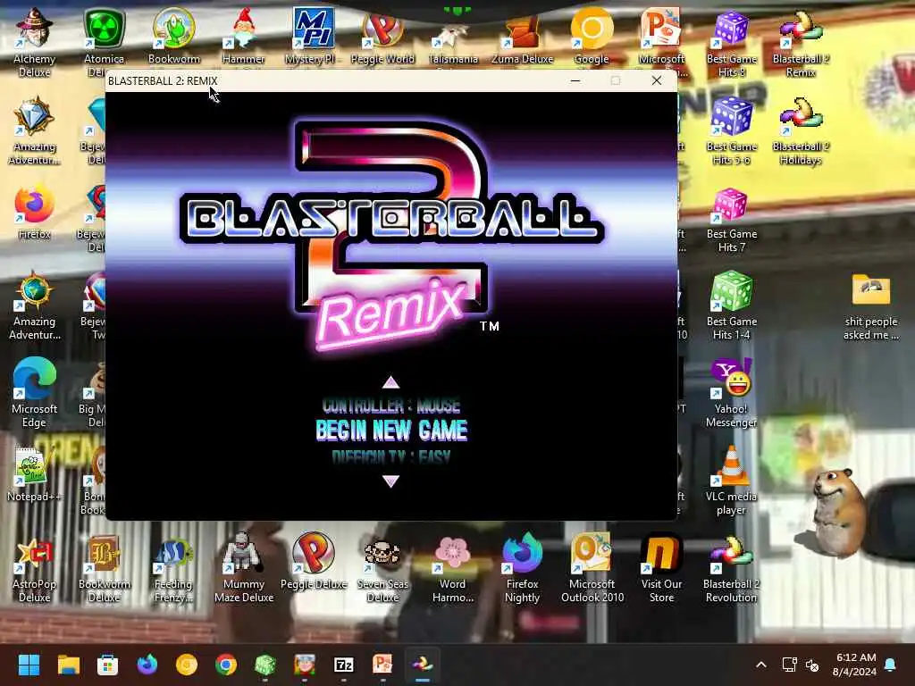The image size is (915, 686).
Task: Open the Peggle World desktop shortcut
Action: 382,36
